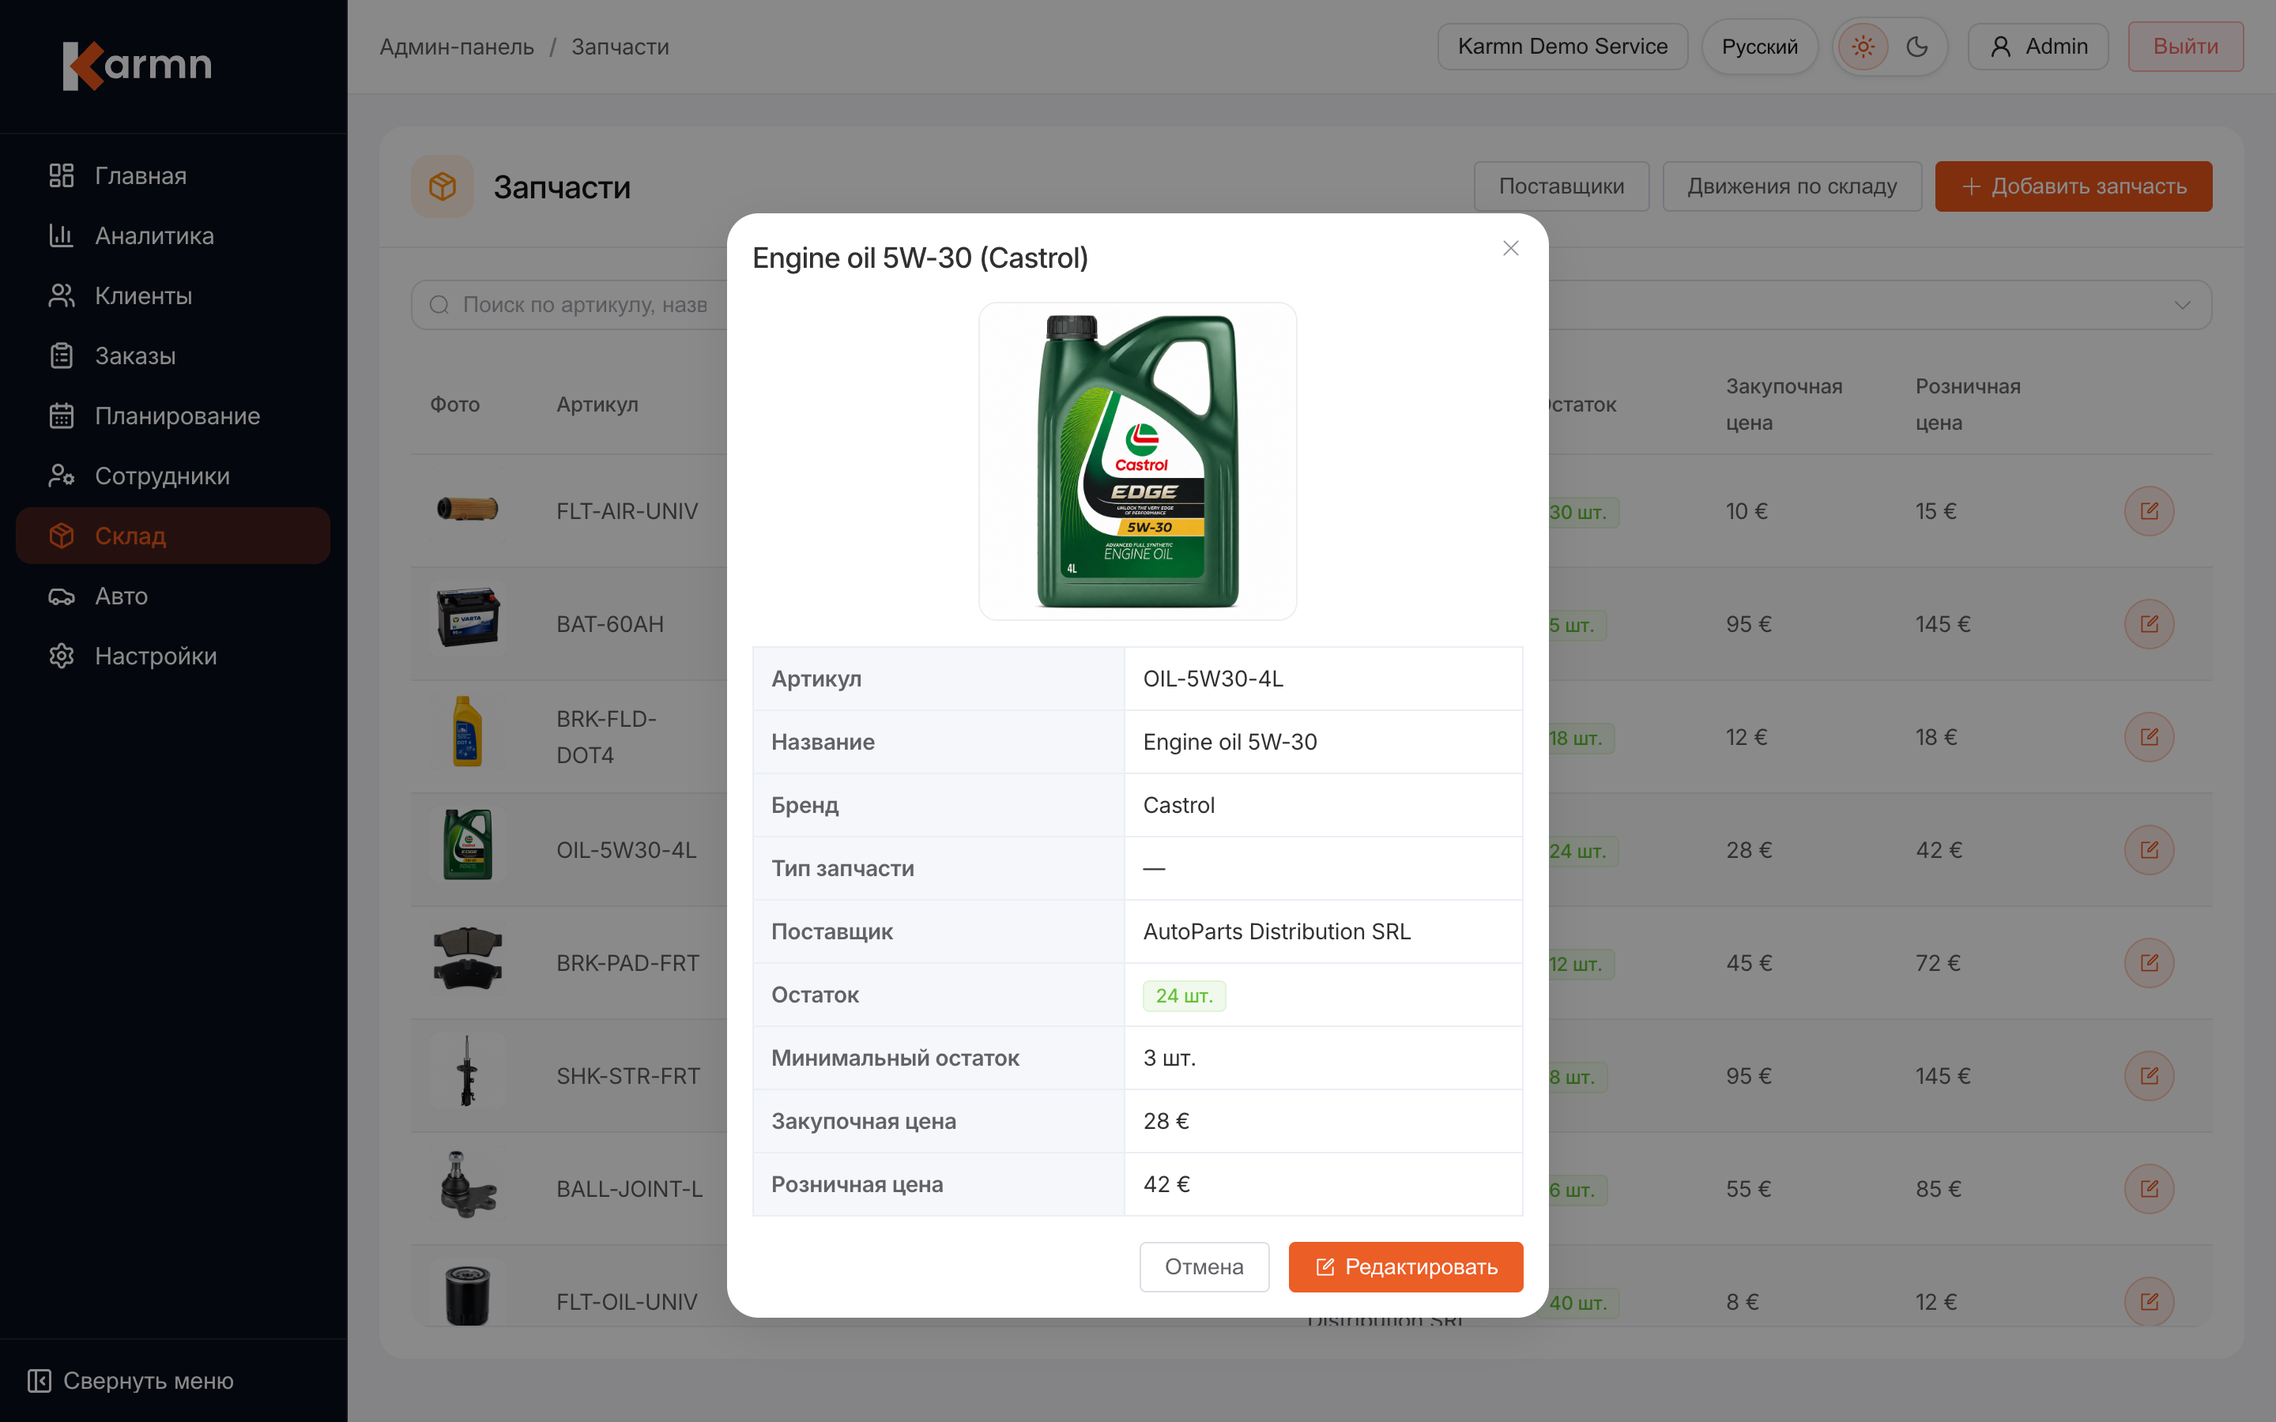Click the Запчасти breadcrumb
The width and height of the screenshot is (2276, 1422).
coord(620,47)
